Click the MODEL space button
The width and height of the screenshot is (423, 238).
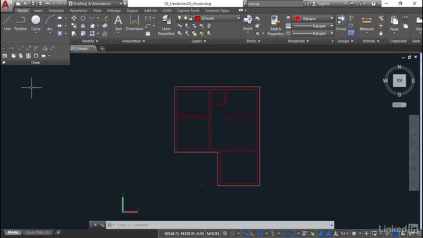(x=213, y=233)
